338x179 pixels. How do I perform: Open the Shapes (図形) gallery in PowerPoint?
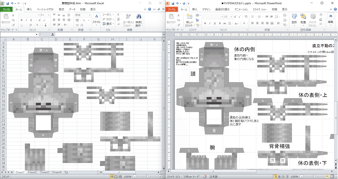(x=294, y=19)
